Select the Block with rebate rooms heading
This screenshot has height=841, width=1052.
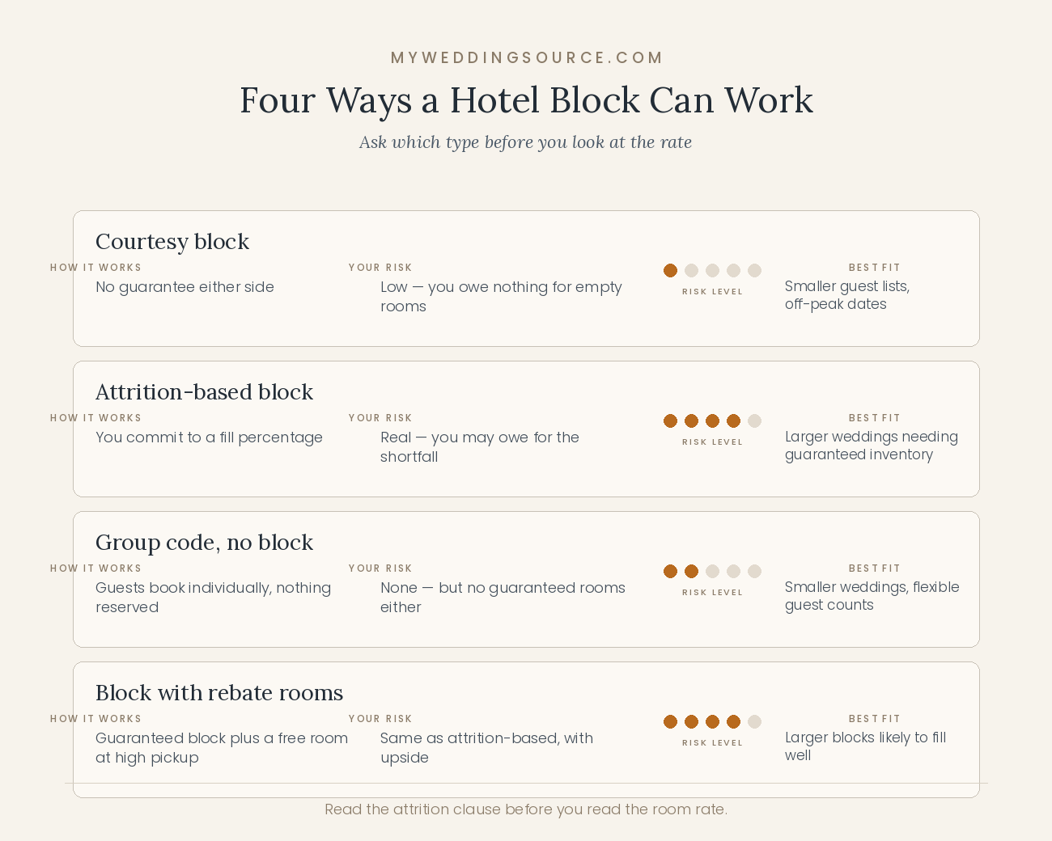(219, 693)
